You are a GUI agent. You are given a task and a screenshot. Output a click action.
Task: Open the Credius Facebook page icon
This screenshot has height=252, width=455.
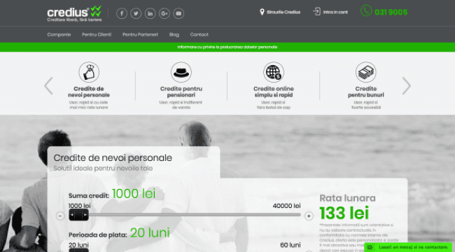(122, 13)
